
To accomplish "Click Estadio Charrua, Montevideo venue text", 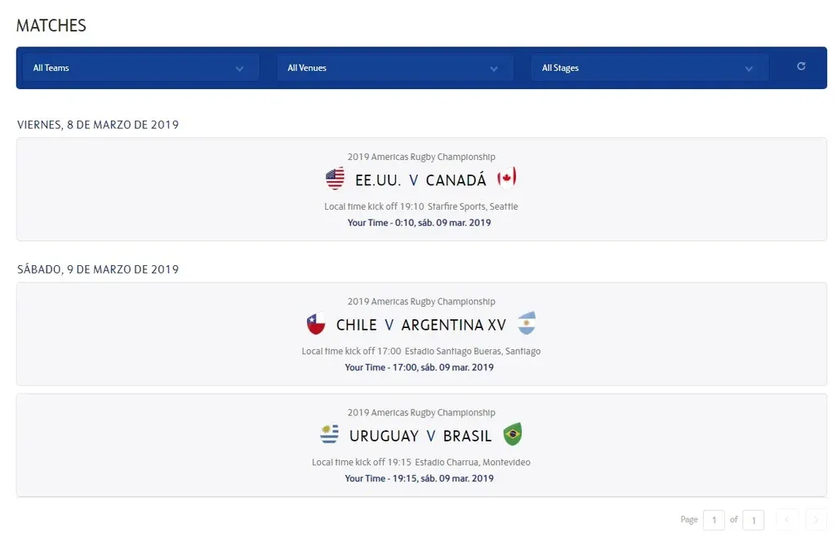I will [473, 463].
